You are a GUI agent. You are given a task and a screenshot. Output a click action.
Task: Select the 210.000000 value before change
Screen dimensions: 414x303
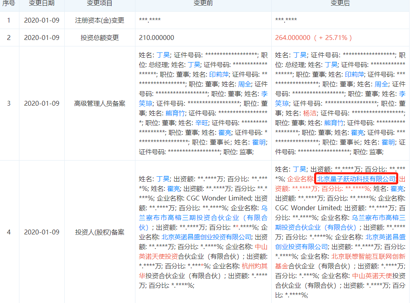click(156, 38)
